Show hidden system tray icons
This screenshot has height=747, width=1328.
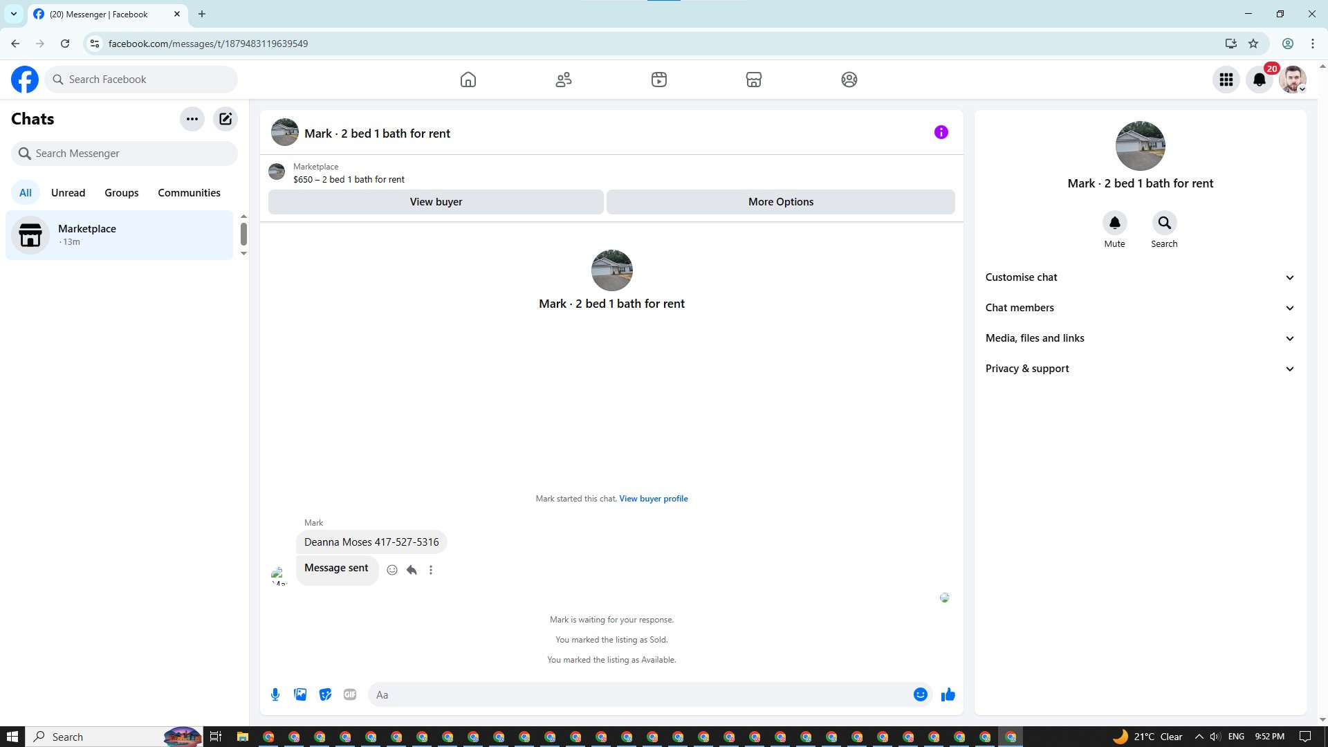1199,737
